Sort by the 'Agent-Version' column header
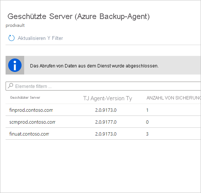 107,98
